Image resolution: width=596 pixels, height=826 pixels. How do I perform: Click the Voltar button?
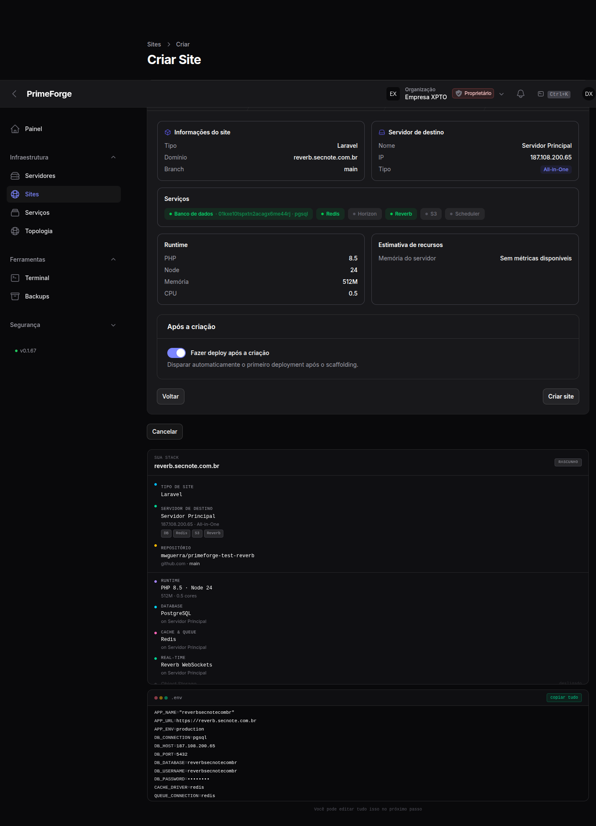click(x=171, y=396)
